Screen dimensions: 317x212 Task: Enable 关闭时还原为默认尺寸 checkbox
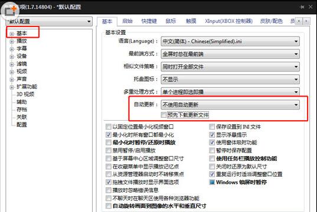pyautogui.click(x=212, y=166)
